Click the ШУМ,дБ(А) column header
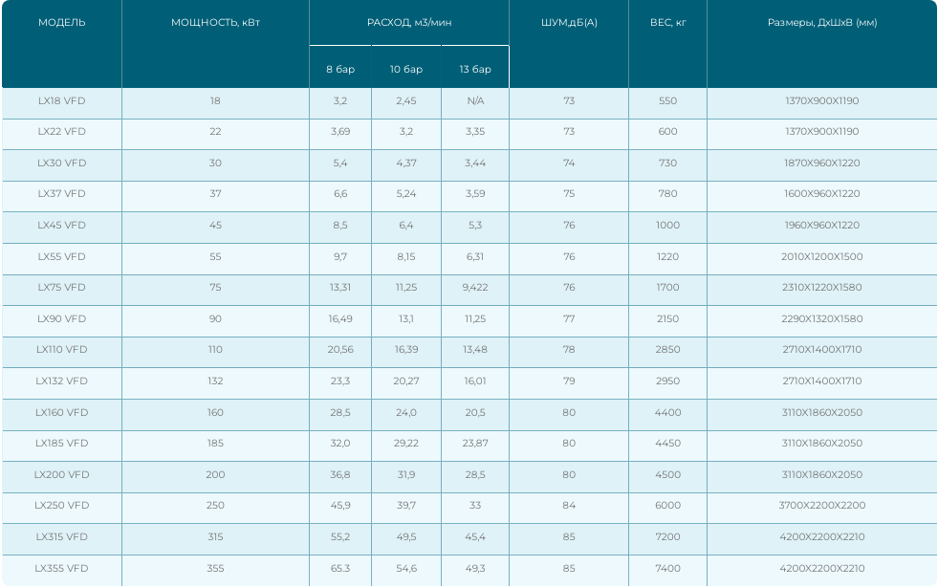 point(569,22)
